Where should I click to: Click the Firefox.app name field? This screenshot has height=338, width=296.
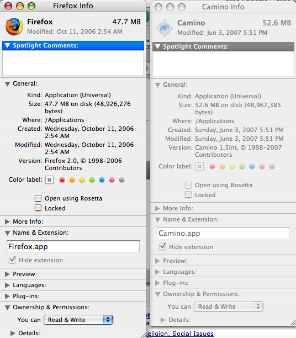point(73,246)
